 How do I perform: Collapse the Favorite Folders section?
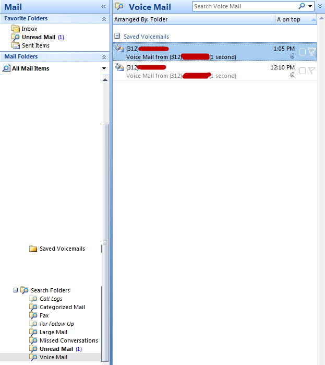(x=104, y=18)
